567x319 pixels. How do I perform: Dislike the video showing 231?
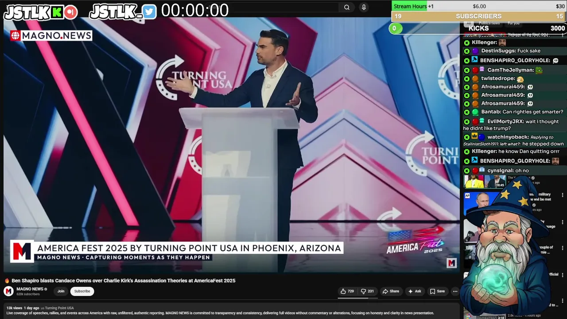click(367, 291)
